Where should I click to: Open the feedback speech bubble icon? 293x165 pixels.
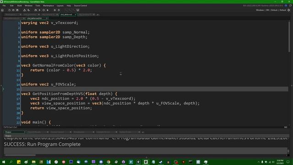[290, 5]
